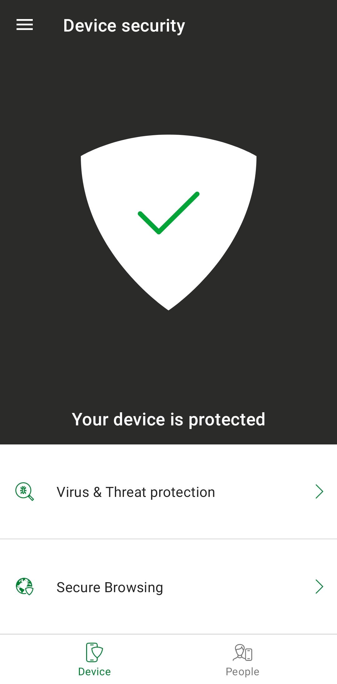Expand Virus & Threat protection chevron
The image size is (337, 684).
[319, 492]
